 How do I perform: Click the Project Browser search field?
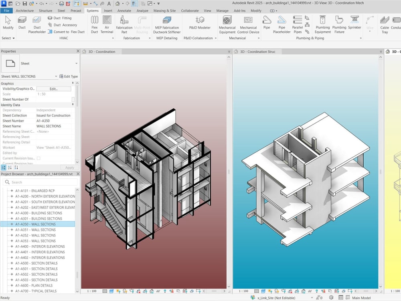click(x=40, y=182)
